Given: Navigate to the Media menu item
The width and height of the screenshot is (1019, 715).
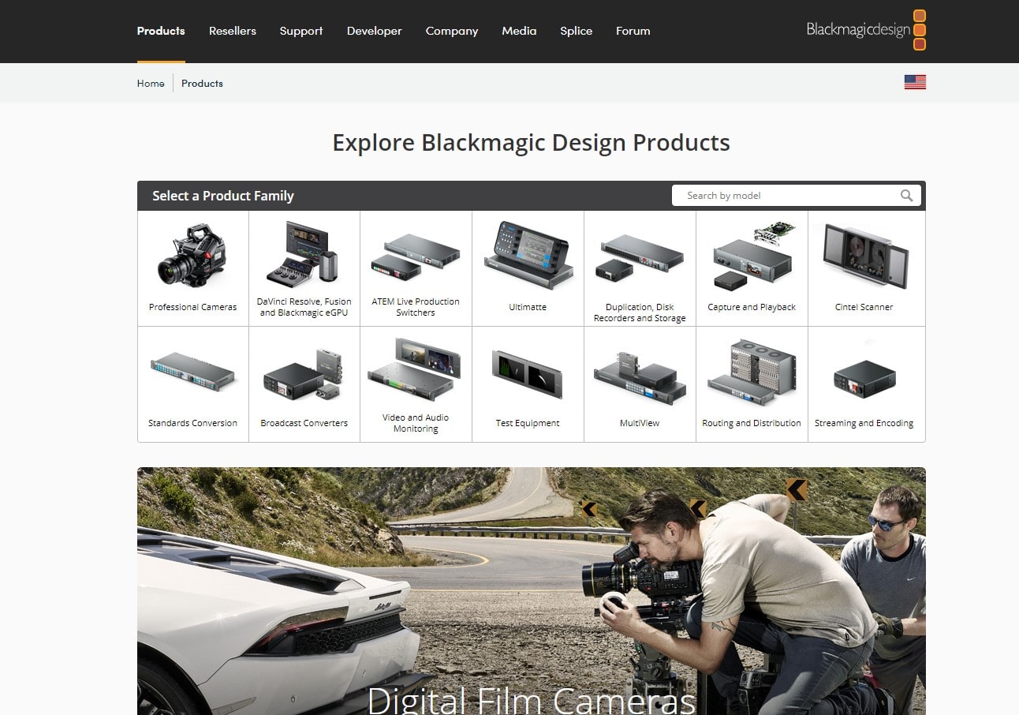Looking at the screenshot, I should point(519,31).
